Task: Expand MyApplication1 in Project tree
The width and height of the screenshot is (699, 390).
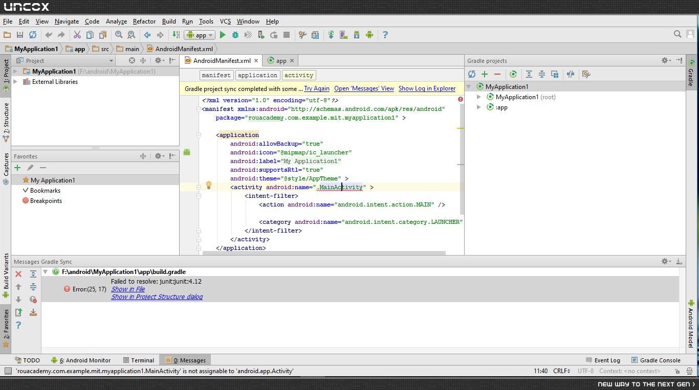Action: coord(15,72)
